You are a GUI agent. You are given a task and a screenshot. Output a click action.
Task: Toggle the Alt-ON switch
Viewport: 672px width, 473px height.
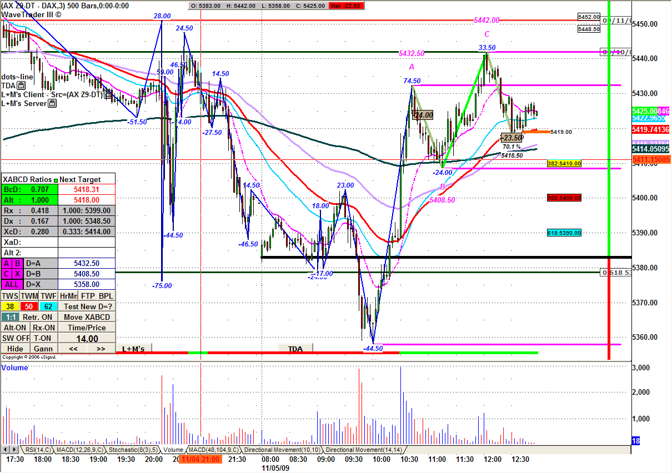click(x=15, y=328)
